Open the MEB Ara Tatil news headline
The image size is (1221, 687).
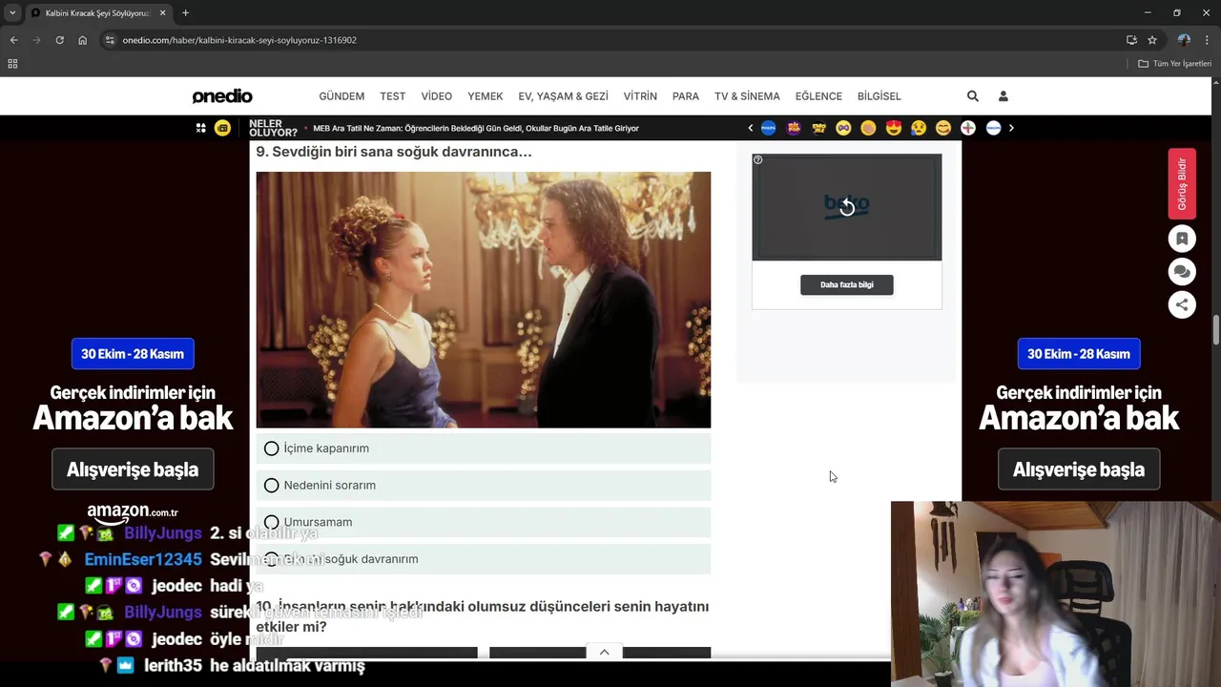[476, 128]
